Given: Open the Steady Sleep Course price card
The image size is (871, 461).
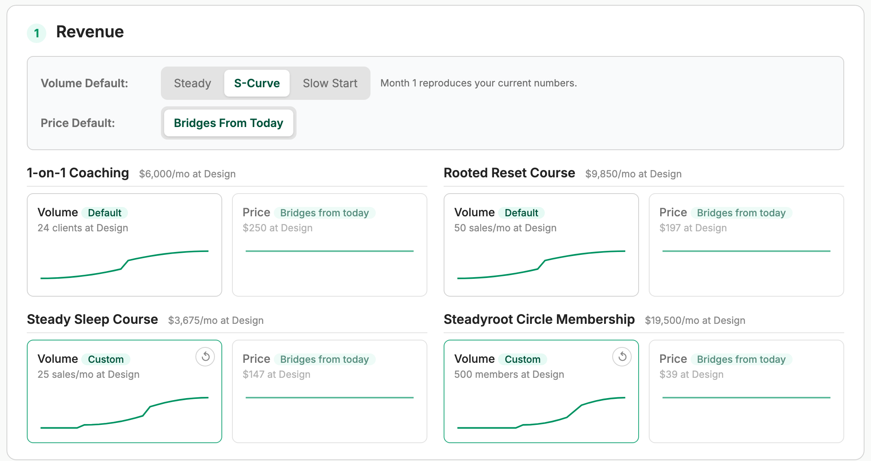Looking at the screenshot, I should pyautogui.click(x=329, y=391).
